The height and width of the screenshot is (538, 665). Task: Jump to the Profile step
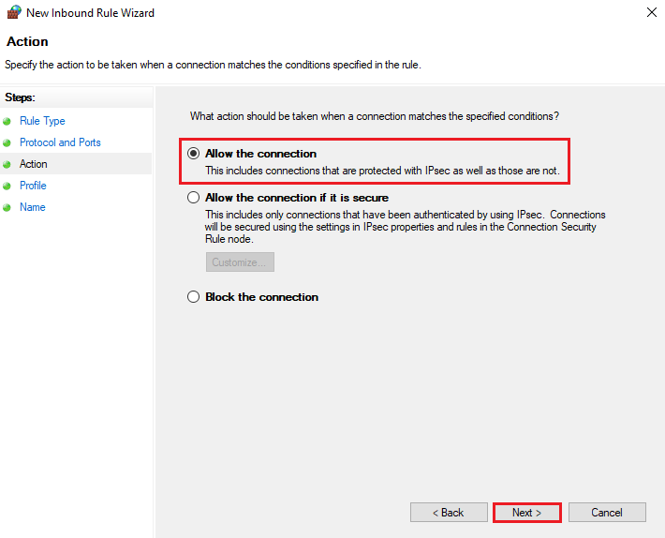(x=33, y=186)
